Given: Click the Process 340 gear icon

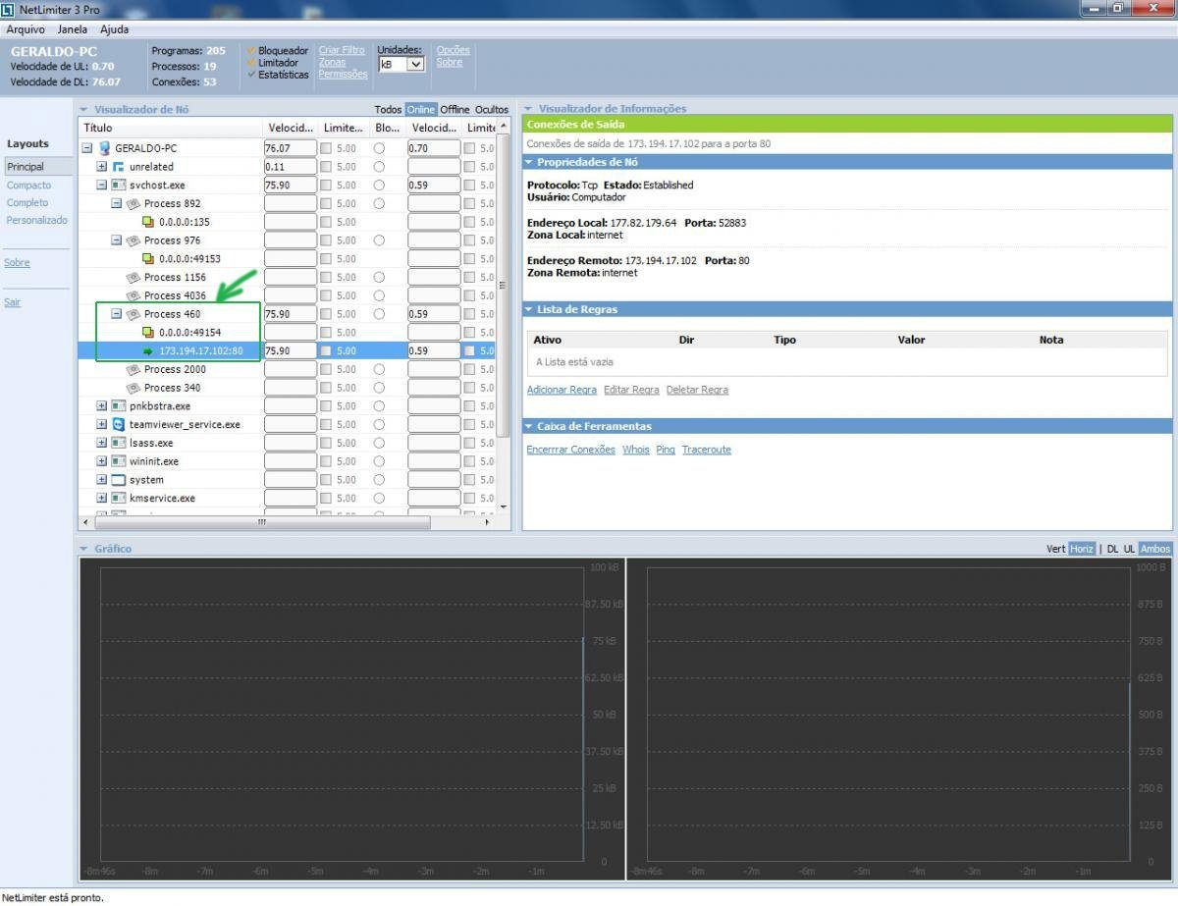Looking at the screenshot, I should (134, 388).
